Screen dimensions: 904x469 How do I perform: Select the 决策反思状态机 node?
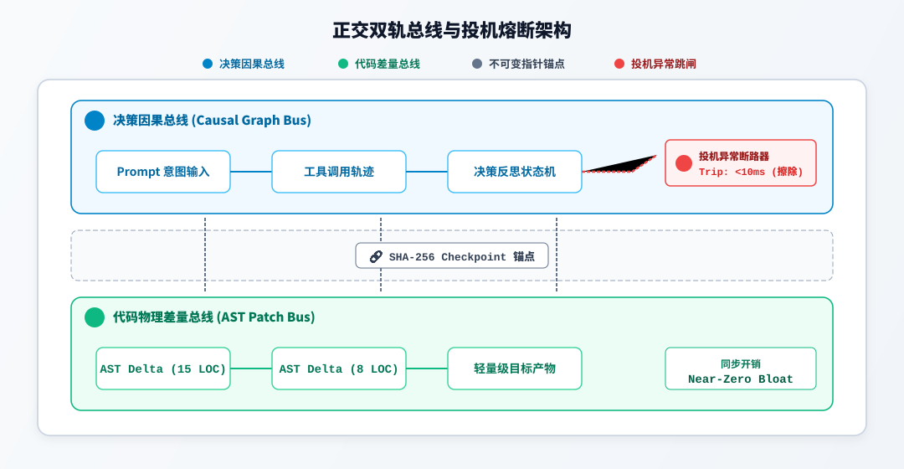[515, 172]
